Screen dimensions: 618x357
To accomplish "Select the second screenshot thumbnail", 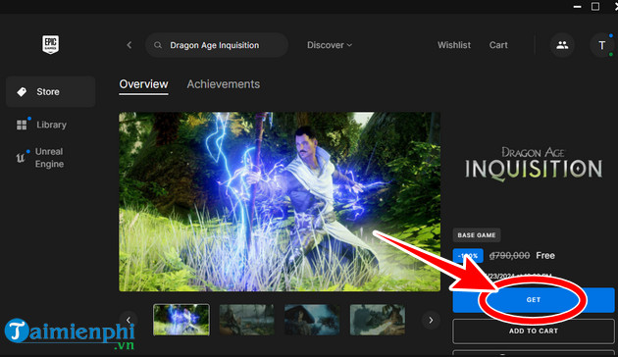I will pyautogui.click(x=247, y=320).
